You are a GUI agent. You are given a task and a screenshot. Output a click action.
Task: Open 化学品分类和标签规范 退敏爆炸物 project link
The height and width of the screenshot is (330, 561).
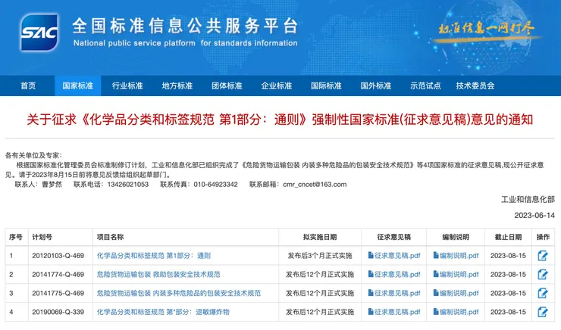[163, 312]
